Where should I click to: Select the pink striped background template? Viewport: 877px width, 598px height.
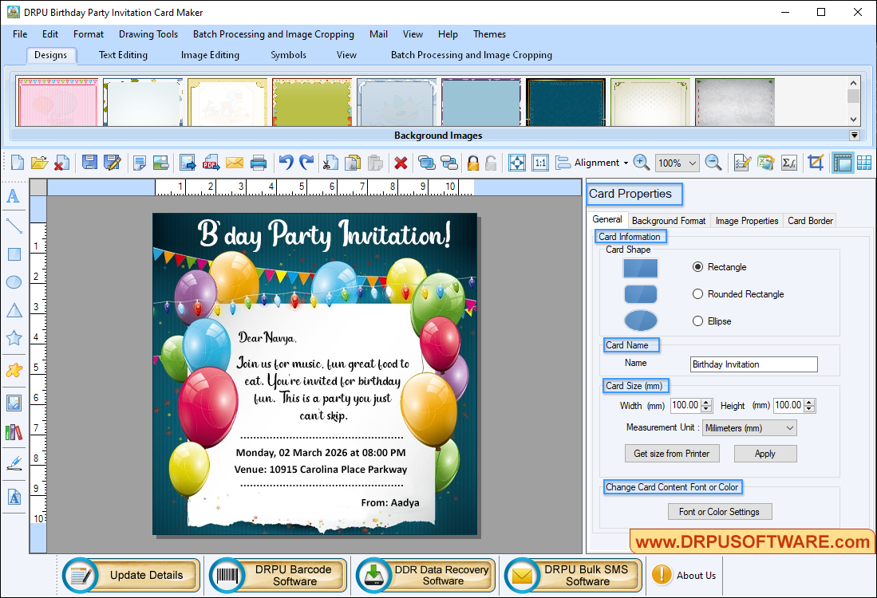(x=57, y=102)
